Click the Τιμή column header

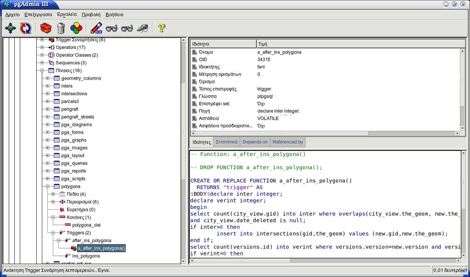(x=361, y=44)
